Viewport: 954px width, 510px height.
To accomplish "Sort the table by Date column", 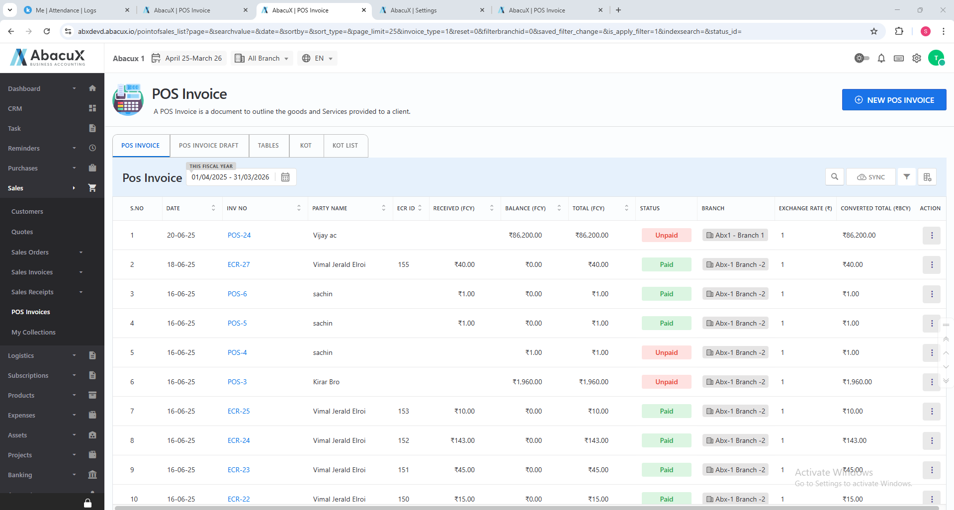I will [x=213, y=208].
